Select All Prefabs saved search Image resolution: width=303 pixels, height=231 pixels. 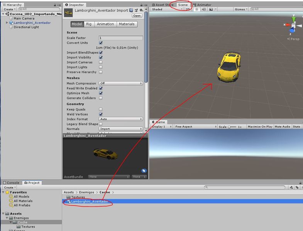pyautogui.click(x=22, y=205)
